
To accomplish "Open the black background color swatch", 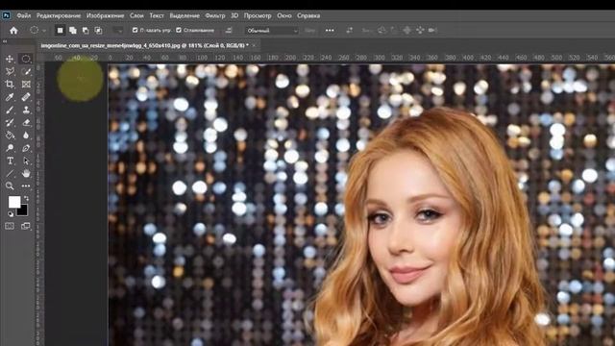I will (22, 210).
